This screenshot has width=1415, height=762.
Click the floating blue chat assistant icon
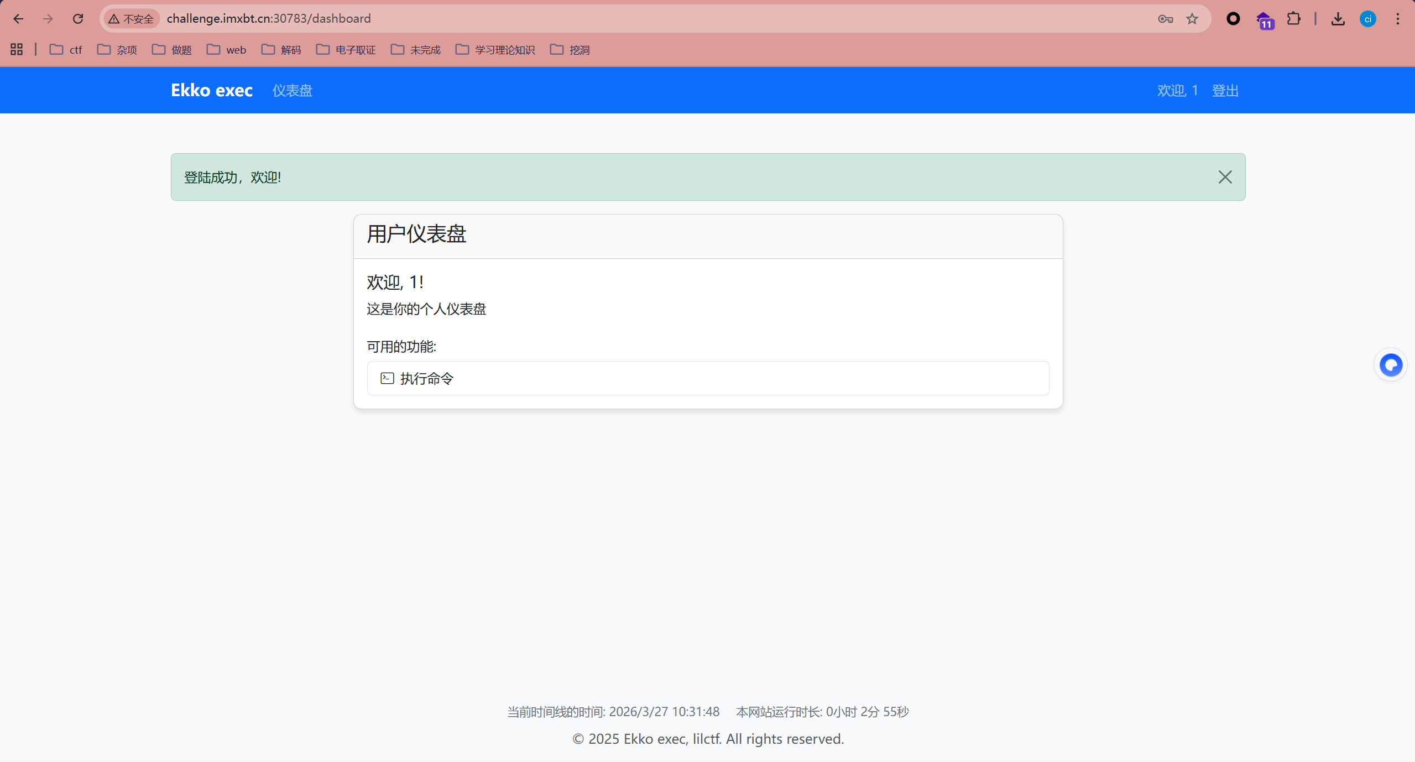point(1390,365)
